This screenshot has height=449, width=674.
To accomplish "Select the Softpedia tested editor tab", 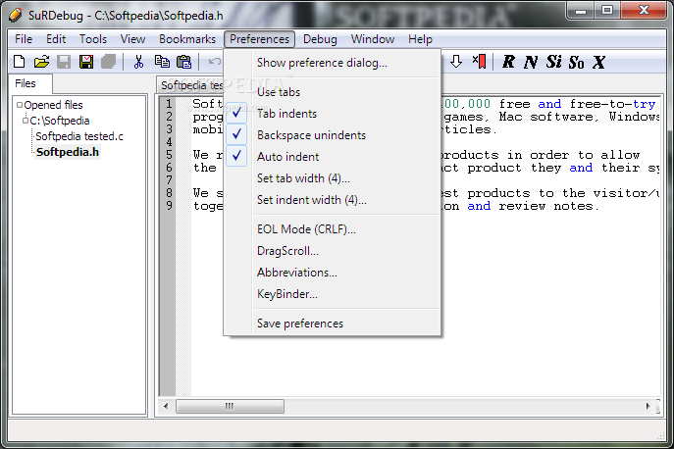I will [191, 85].
